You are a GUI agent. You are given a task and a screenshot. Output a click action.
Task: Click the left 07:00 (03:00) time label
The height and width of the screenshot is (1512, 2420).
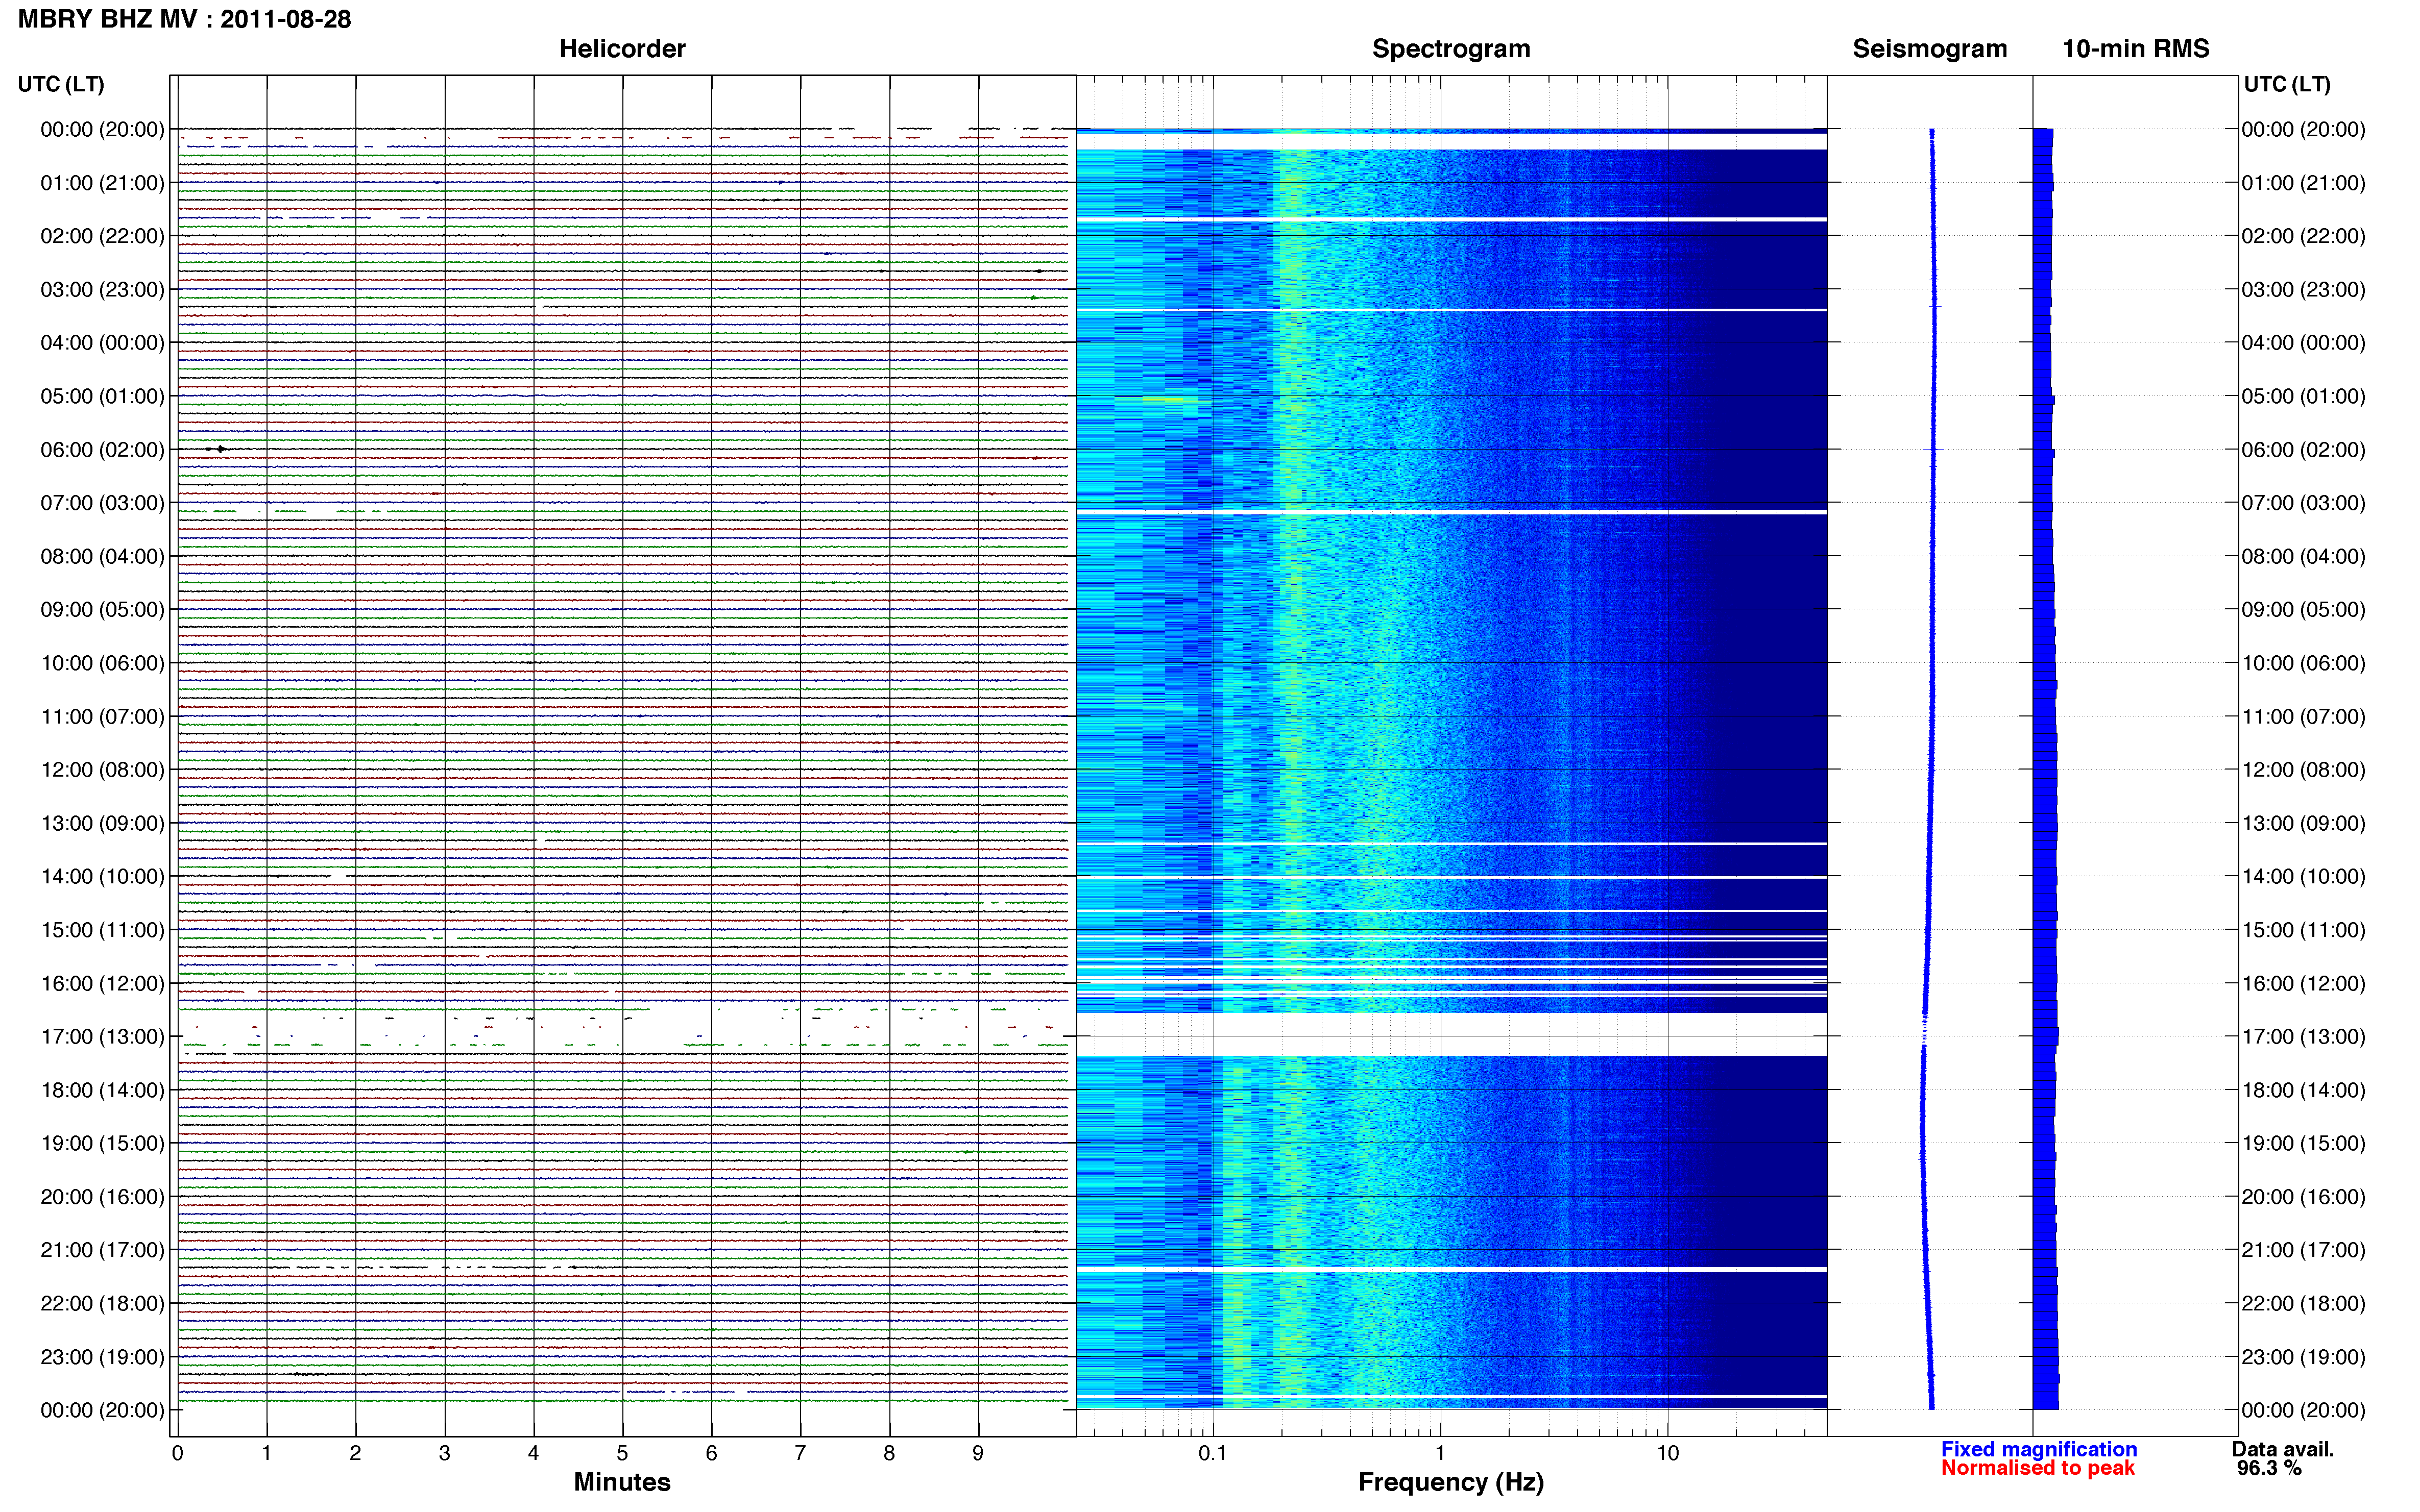pos(102,503)
